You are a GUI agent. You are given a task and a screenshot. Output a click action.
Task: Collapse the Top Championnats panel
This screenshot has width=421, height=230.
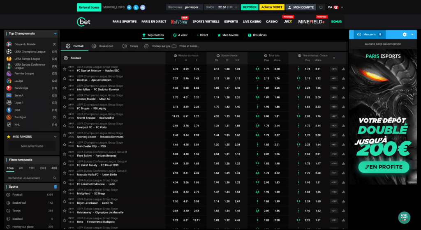(56, 34)
